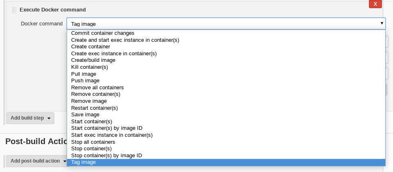Select Push image command

(x=226, y=81)
